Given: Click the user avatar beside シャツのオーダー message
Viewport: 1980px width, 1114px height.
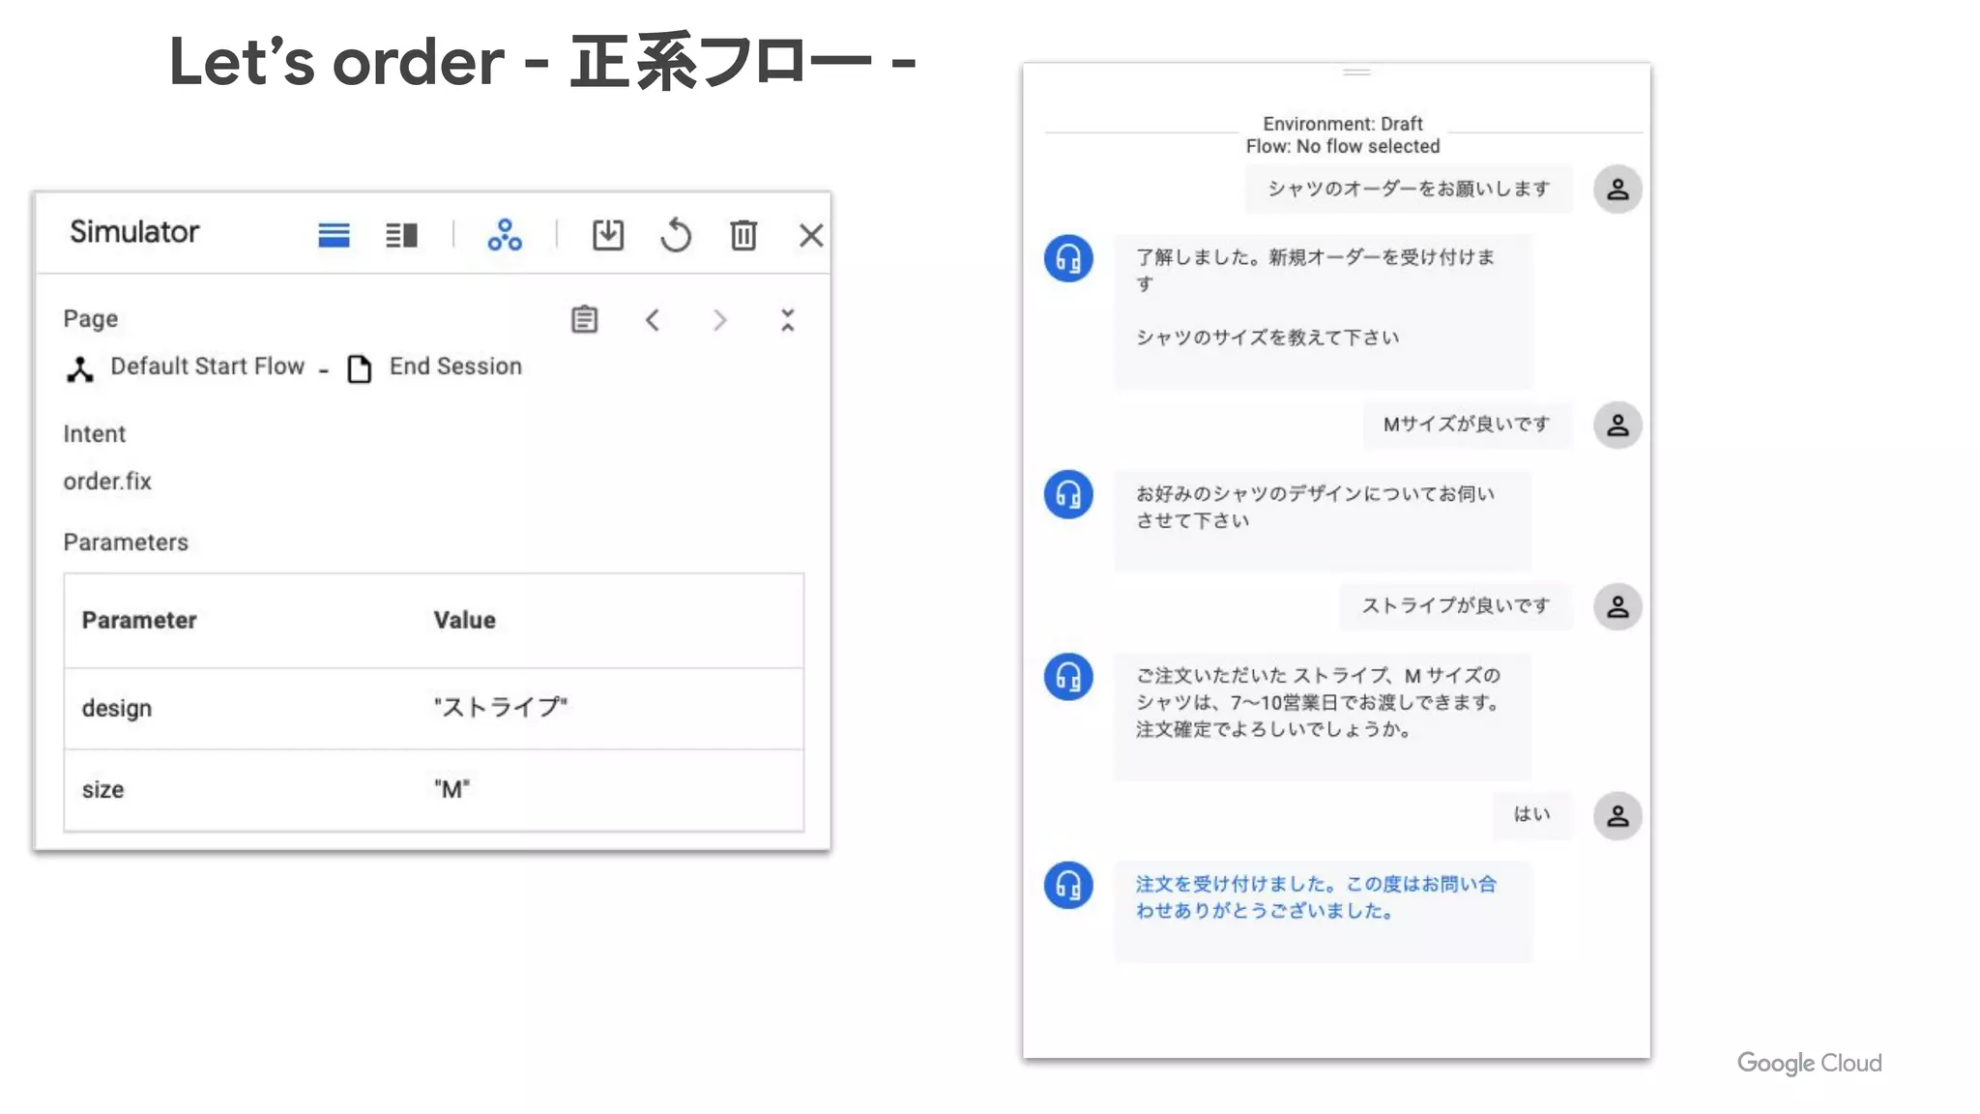Looking at the screenshot, I should tap(1617, 189).
